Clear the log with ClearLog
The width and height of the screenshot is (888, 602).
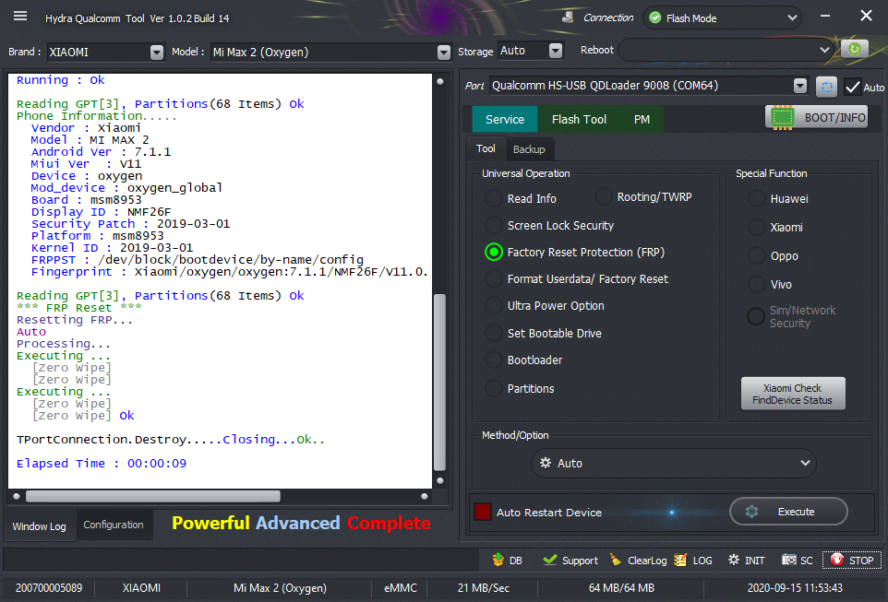(x=638, y=561)
